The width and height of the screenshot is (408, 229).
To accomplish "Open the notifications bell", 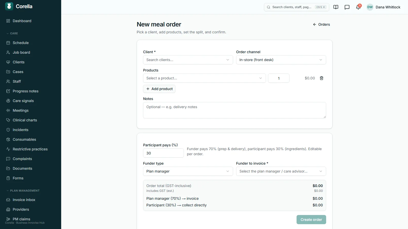I will (358, 7).
